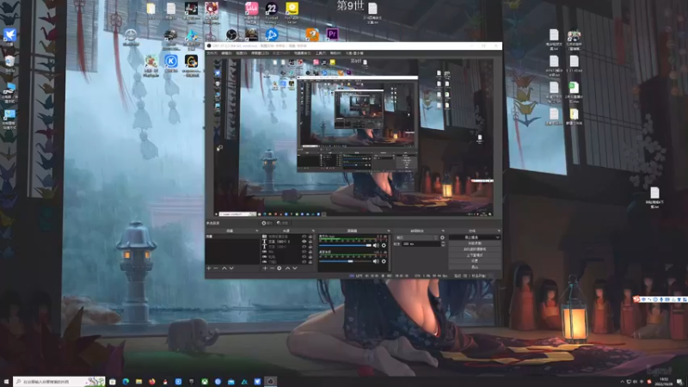The image size is (688, 387).
Task: Enable 工作室模式 in Controls
Action: [476, 255]
